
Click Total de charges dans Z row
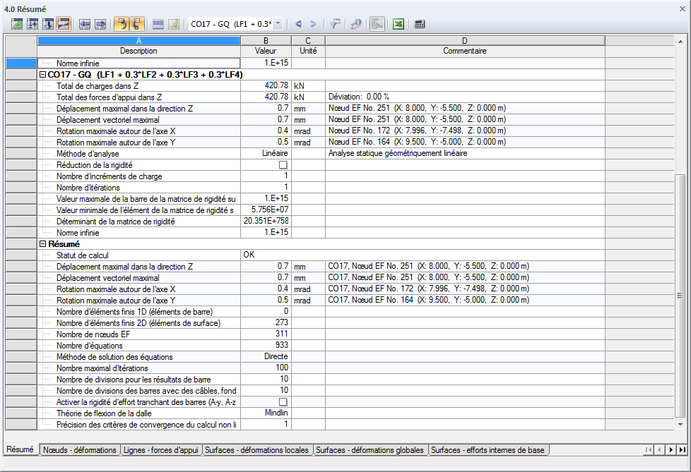[138, 86]
